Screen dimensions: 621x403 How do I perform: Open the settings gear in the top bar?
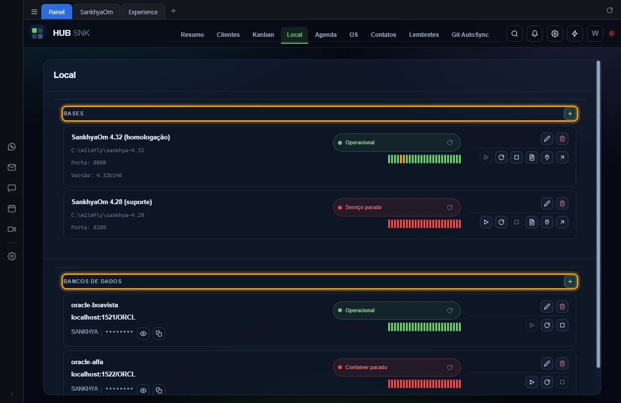pyautogui.click(x=555, y=33)
